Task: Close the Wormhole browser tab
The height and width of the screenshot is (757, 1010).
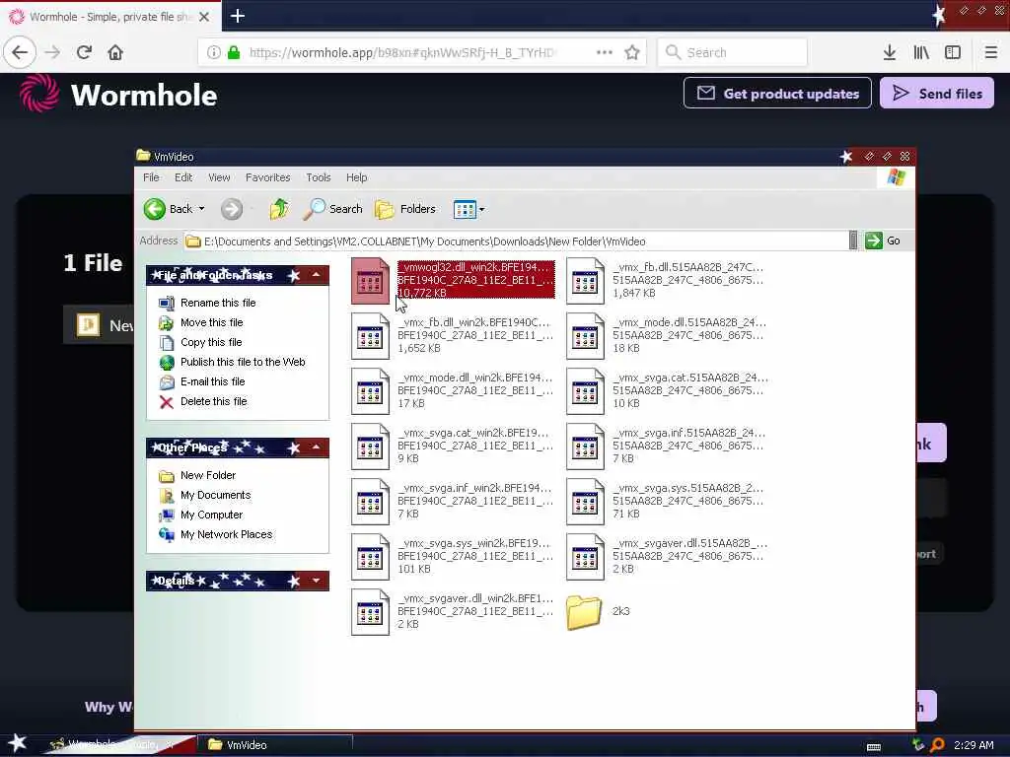Action: (204, 17)
